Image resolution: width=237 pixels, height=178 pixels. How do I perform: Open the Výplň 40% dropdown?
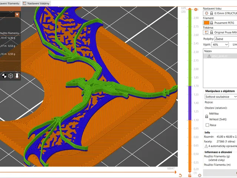[220, 44]
